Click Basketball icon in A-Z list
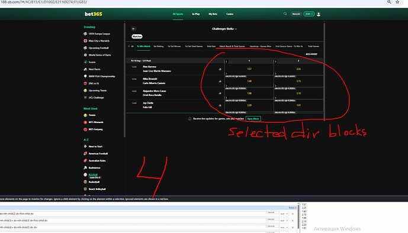Image resolution: width=408 pixels, height=233 pixels. 85,182
